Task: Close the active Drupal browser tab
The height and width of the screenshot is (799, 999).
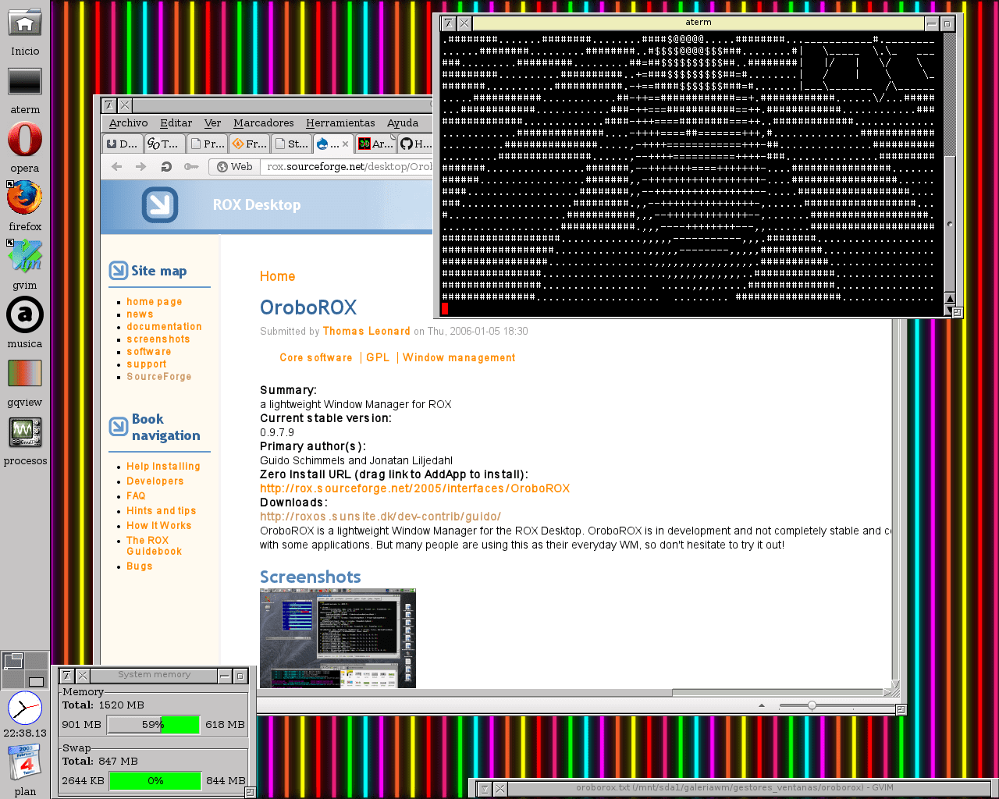Action: point(346,144)
